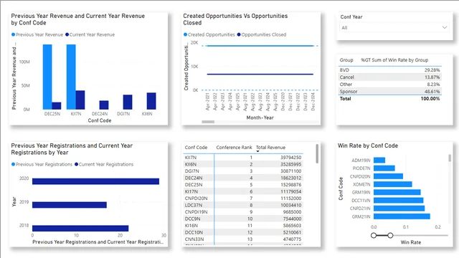
Task: Select the GRM19IN win rate bar
Action: (397, 192)
